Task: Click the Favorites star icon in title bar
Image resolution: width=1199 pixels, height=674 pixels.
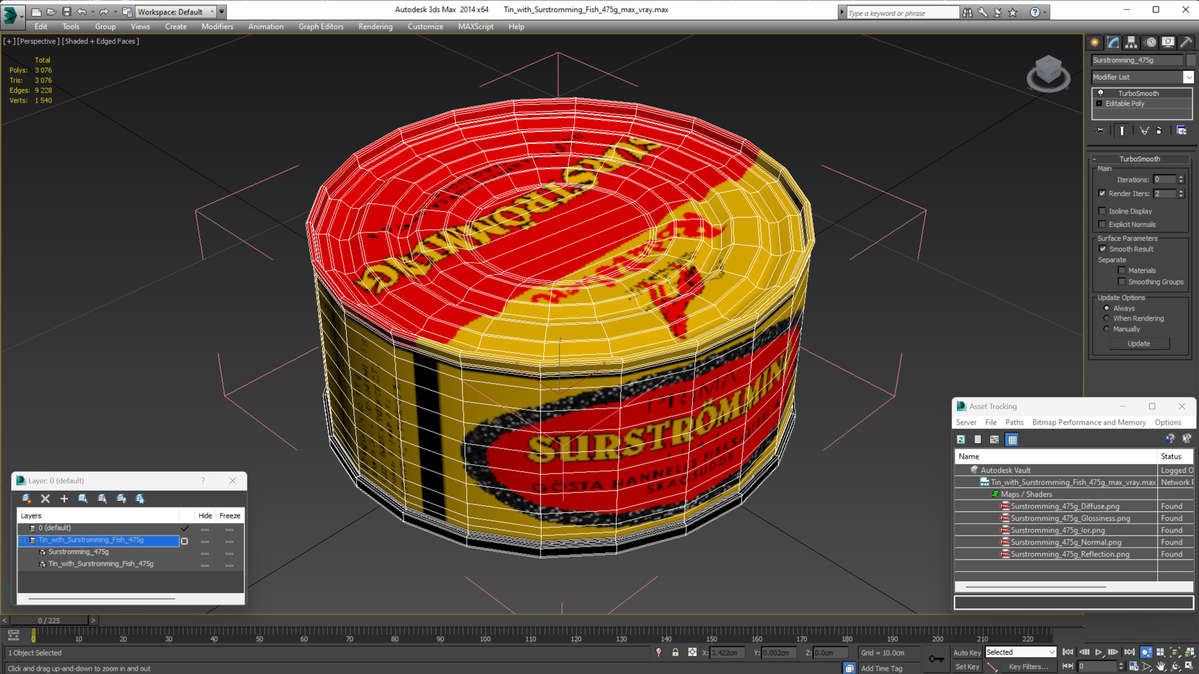Action: pyautogui.click(x=1012, y=13)
